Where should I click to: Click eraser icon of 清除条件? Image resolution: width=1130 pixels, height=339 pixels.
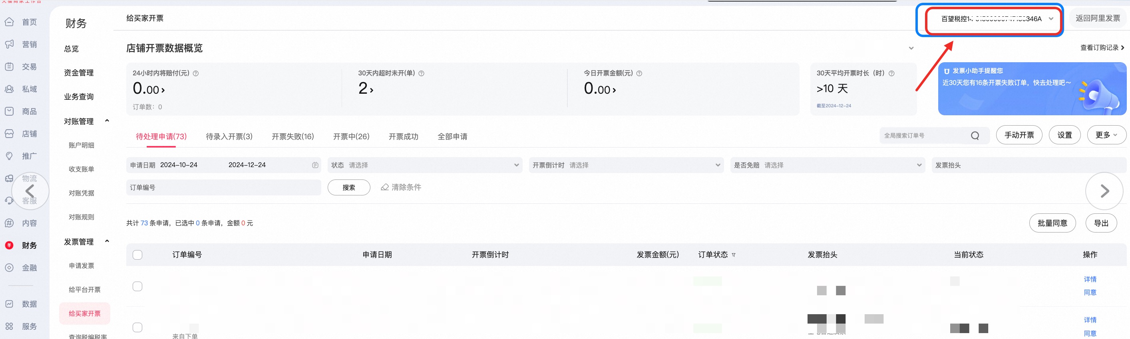point(385,187)
